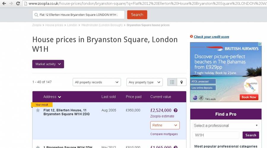Click the British Airways ad image
Screen dimensions: 267x148
[x=226, y=72]
